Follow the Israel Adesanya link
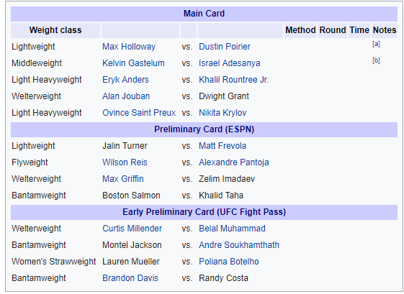The height and width of the screenshot is (294, 404). point(229,63)
